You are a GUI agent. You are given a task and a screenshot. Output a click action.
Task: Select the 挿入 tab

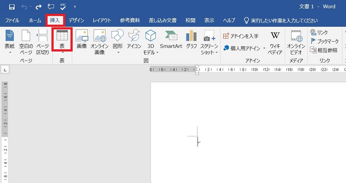[55, 20]
